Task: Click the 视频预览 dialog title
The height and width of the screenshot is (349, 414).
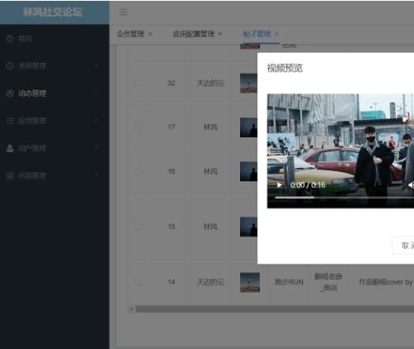Action: tap(285, 68)
